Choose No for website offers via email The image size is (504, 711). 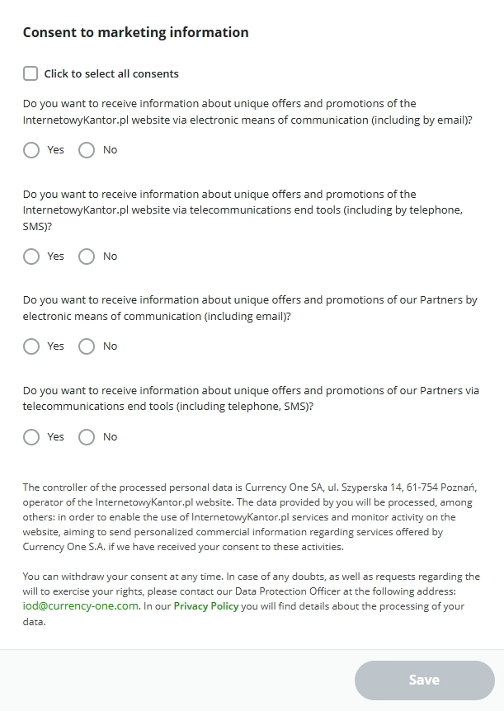click(87, 150)
